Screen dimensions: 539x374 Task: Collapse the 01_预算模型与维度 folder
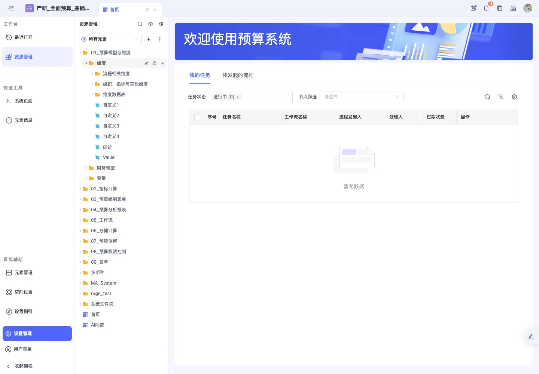tap(80, 53)
